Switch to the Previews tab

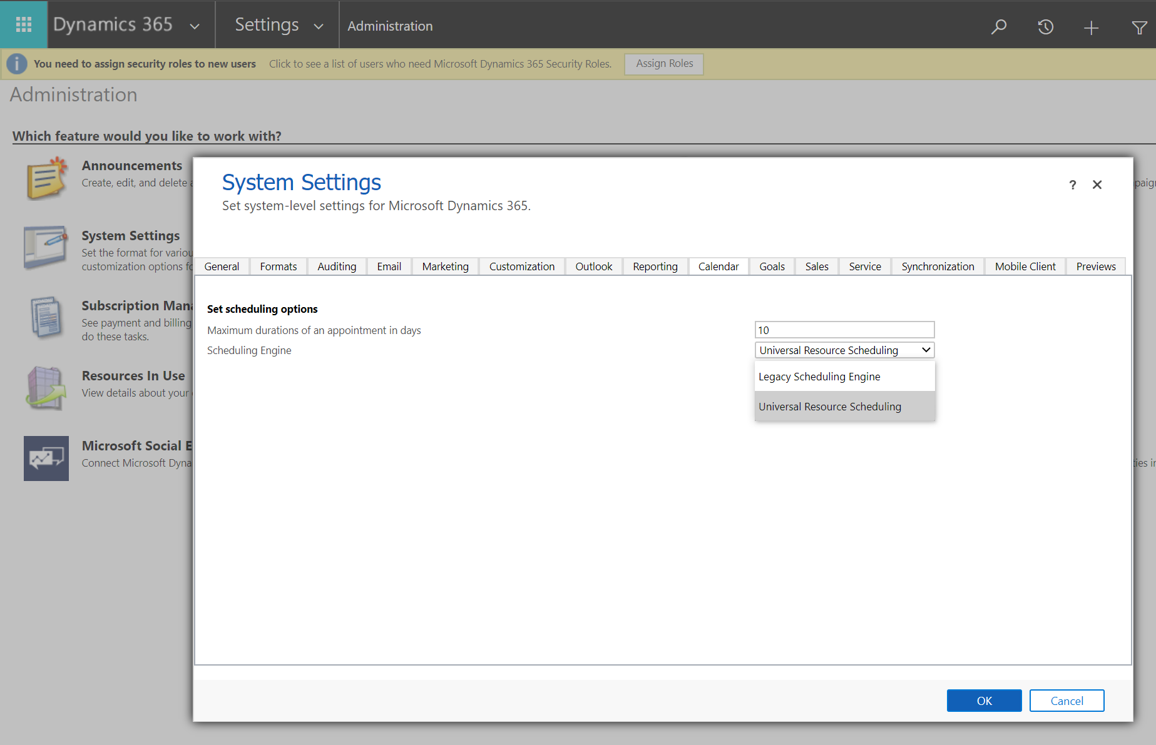point(1096,266)
